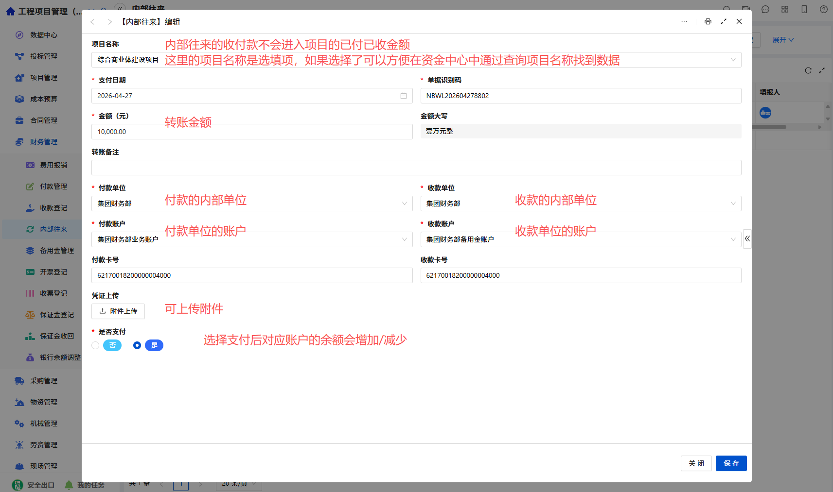Close the 内部往来 edit dialog
Image resolution: width=833 pixels, height=492 pixels.
739,21
